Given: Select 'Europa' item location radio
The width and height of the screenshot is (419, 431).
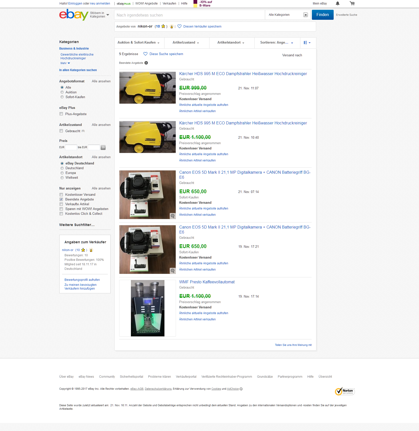Looking at the screenshot, I should pos(62,173).
